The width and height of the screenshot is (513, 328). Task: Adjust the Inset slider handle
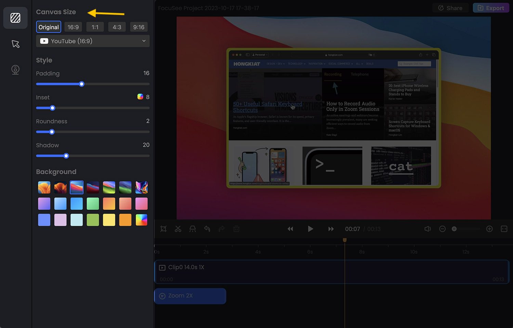pos(53,108)
